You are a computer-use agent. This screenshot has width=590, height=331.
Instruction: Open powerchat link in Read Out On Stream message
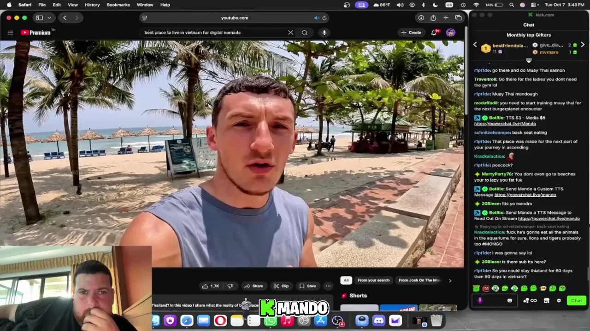tap(549, 218)
